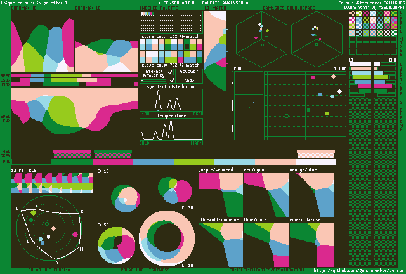This screenshot has width=406, height=274.
Task: Click the COMPLEMENTARIES/DESATURATION caption
Action: 266,270
